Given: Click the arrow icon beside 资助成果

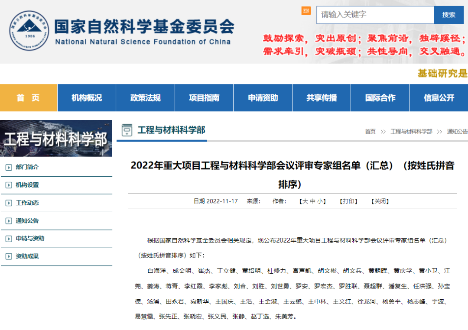Looking at the screenshot, I should pos(9,256).
